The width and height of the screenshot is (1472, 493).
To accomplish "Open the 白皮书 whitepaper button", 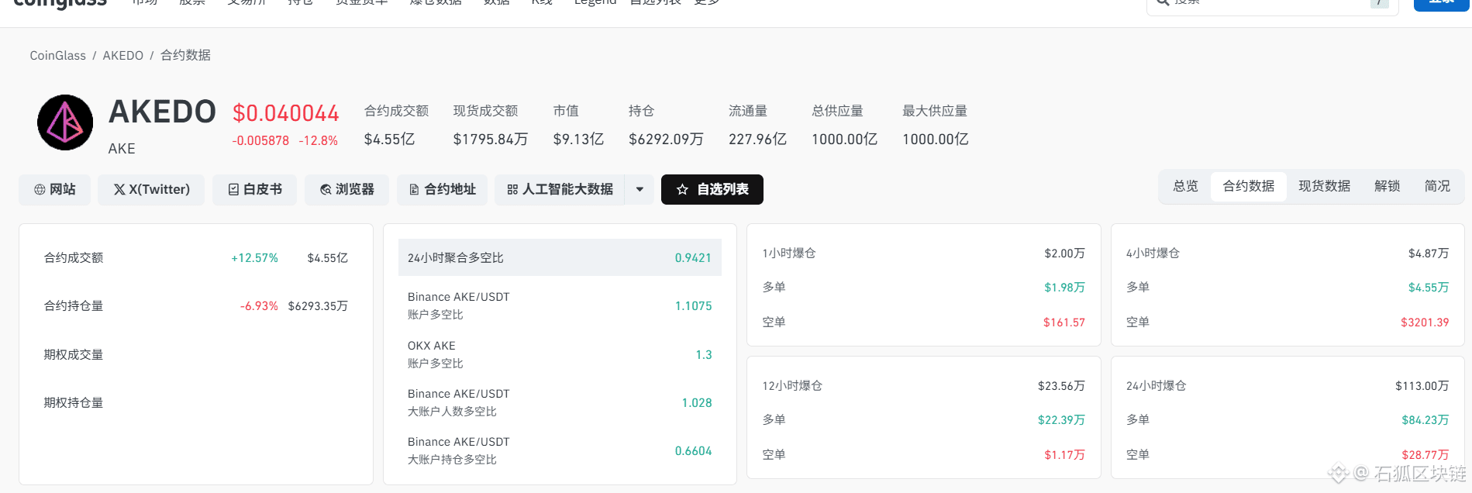I will pyautogui.click(x=254, y=190).
